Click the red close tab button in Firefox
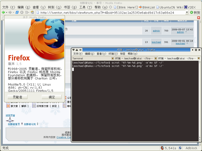 click(x=199, y=18)
